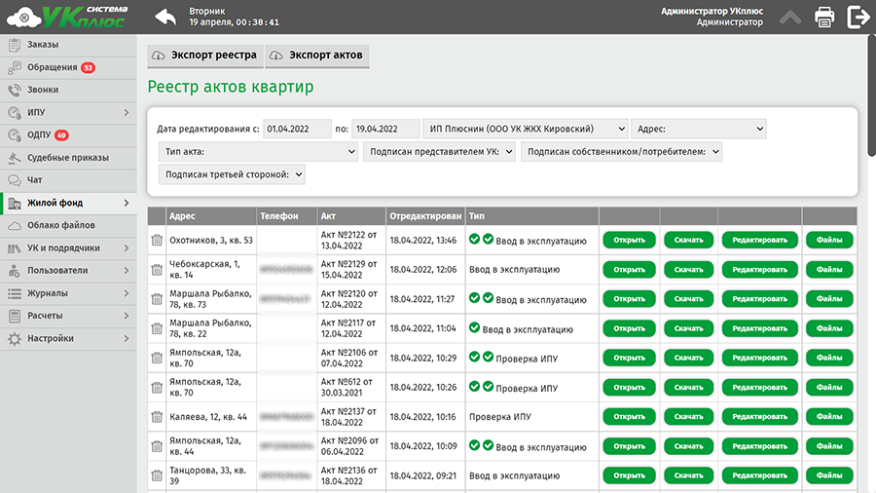Click Экспорт актов button
The height and width of the screenshot is (493, 876).
[x=317, y=56]
